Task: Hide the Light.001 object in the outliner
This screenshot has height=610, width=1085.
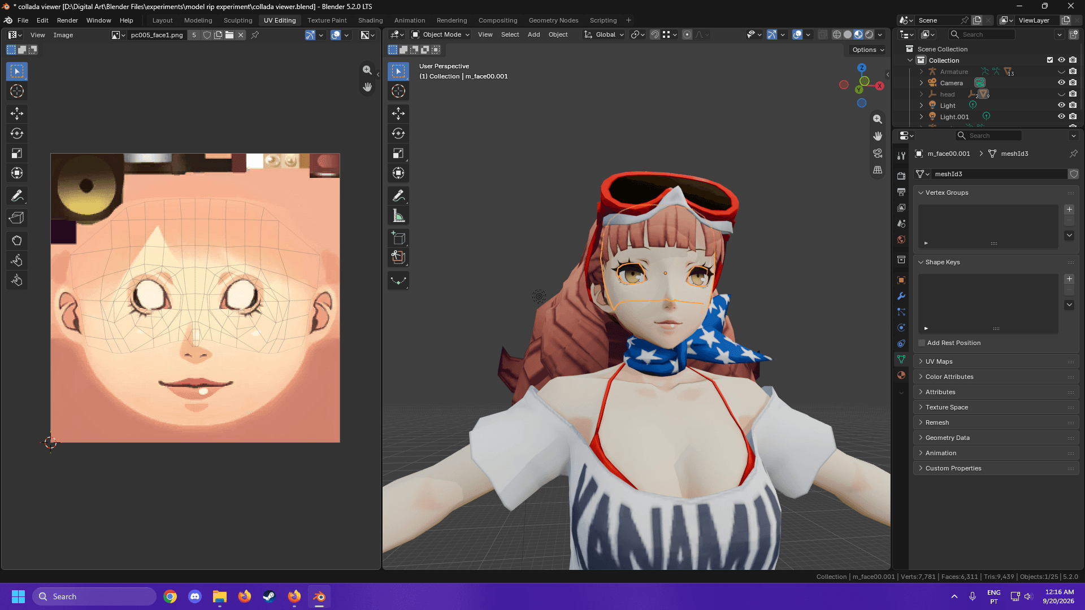Action: click(x=1061, y=116)
